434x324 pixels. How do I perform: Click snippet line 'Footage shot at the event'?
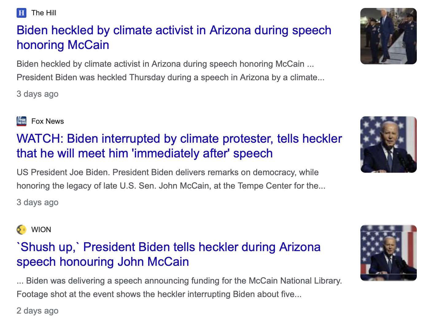[159, 294]
